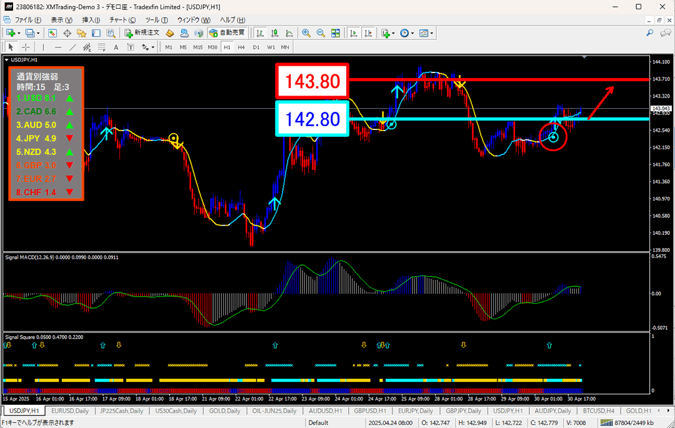Open the Navigator panel star-folder icon
The width and height of the screenshot is (675, 428).
81,32
